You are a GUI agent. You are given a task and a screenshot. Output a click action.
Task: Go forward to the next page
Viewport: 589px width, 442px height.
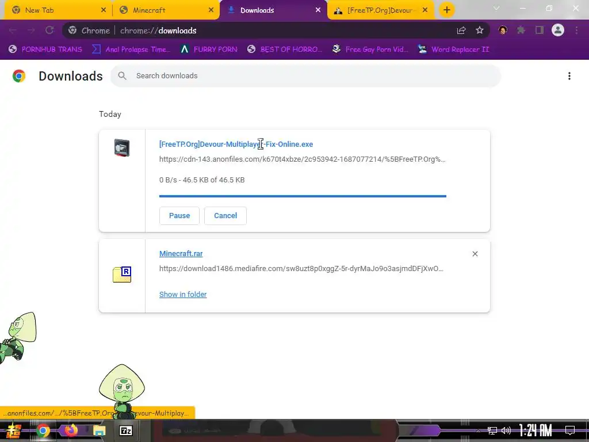click(31, 31)
